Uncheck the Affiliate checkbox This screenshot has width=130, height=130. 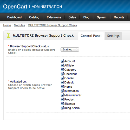pyautogui.click(x=62, y=66)
